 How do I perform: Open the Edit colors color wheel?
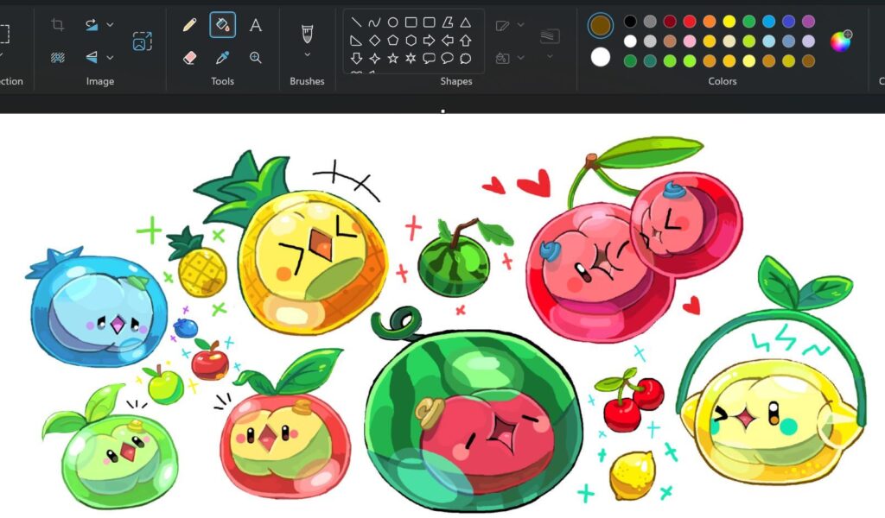839,41
